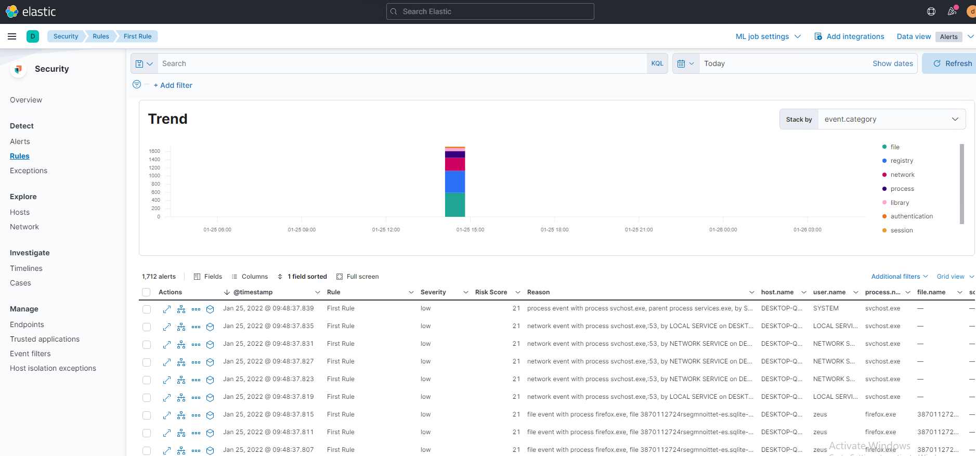The image size is (976, 456).
Task: Click the Add filter link
Action: tap(173, 85)
